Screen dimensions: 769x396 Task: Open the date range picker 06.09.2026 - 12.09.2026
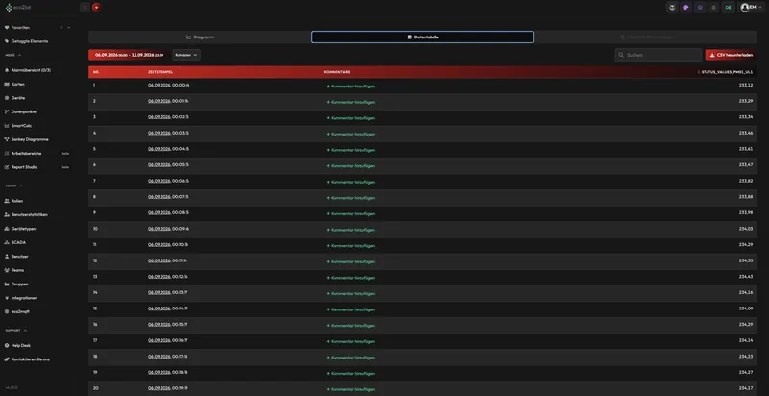129,55
